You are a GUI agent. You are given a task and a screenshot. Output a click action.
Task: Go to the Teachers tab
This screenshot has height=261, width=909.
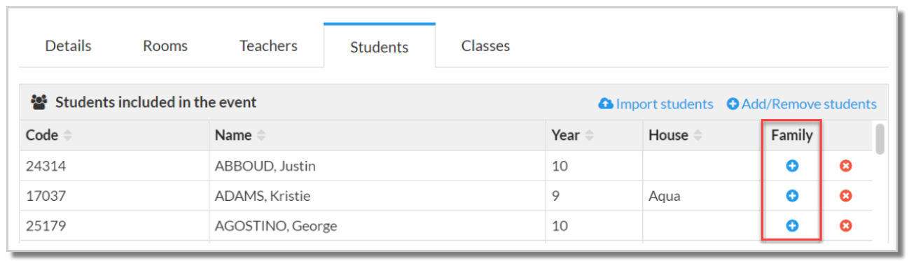[x=268, y=46]
